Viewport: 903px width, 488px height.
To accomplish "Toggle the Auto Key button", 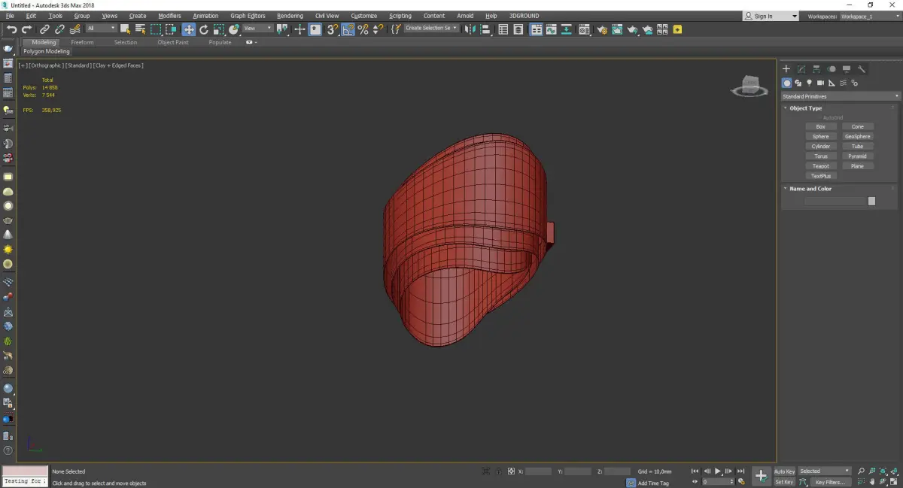I will [x=784, y=471].
